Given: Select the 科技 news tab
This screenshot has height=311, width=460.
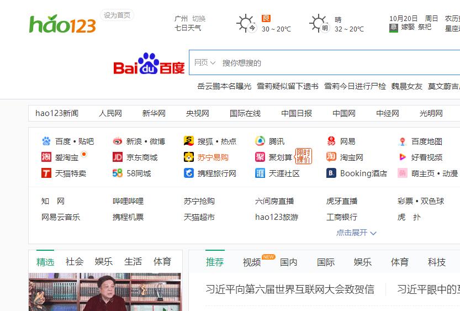Looking at the screenshot, I should click(x=436, y=262).
